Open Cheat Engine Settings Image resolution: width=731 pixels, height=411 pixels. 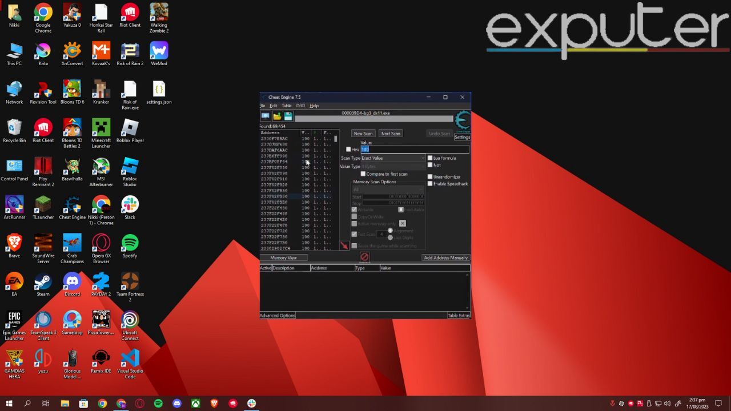click(x=462, y=137)
